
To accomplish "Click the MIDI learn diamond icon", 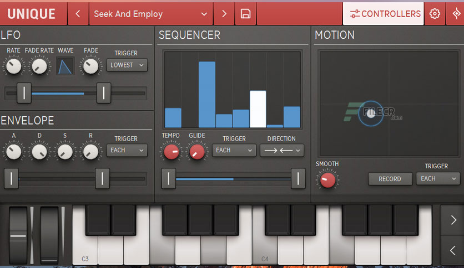I will click(x=456, y=14).
